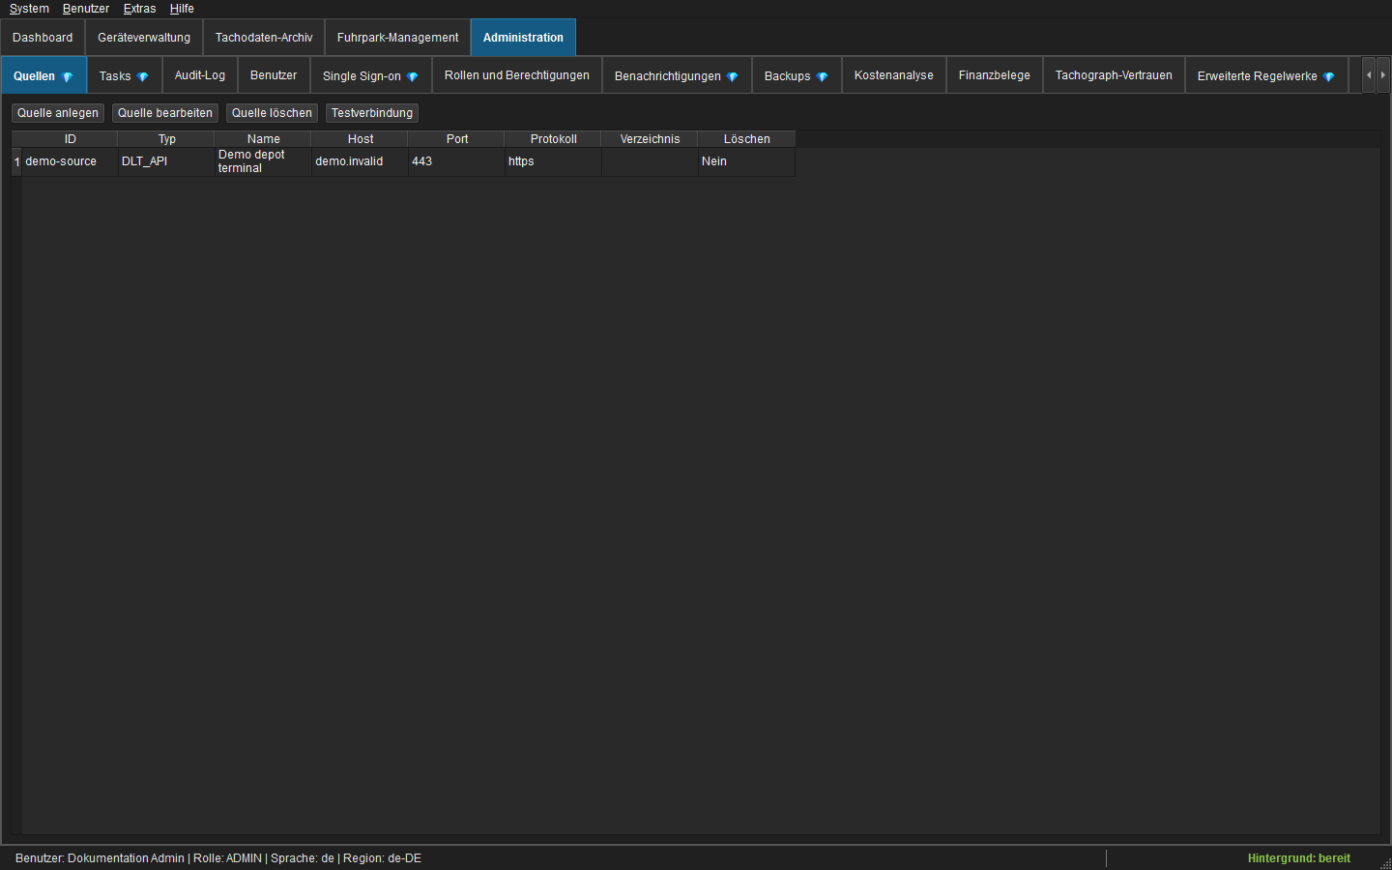Show next tabs with right arrow
1392x870 pixels.
tap(1383, 75)
